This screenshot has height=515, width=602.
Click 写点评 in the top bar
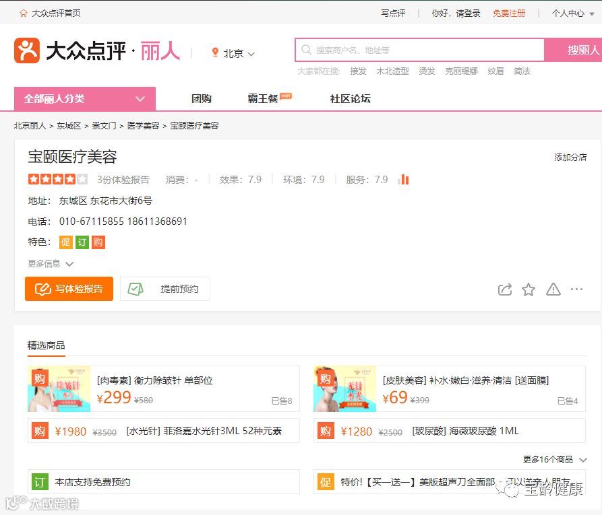393,13
